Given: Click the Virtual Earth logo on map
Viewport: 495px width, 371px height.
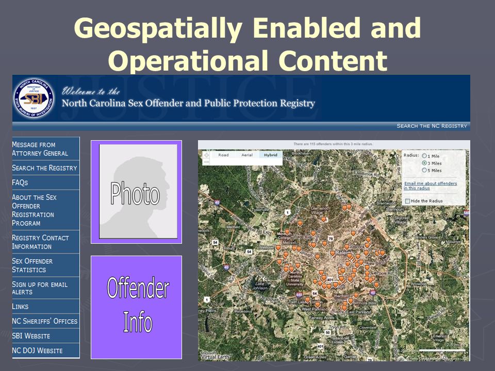Looking at the screenshot, I should coord(214,357).
